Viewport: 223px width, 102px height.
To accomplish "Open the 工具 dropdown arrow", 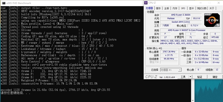I will pyautogui.click(x=190, y=77).
